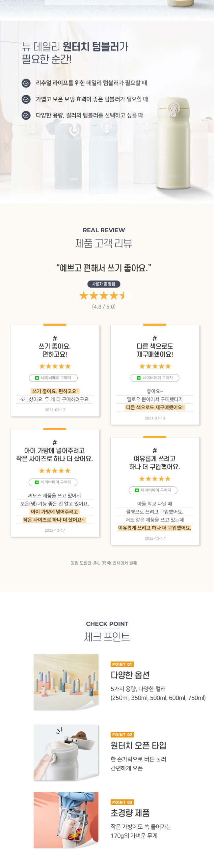
Task: Click the cream yellow tumbler product image
Action: click(x=173, y=144)
